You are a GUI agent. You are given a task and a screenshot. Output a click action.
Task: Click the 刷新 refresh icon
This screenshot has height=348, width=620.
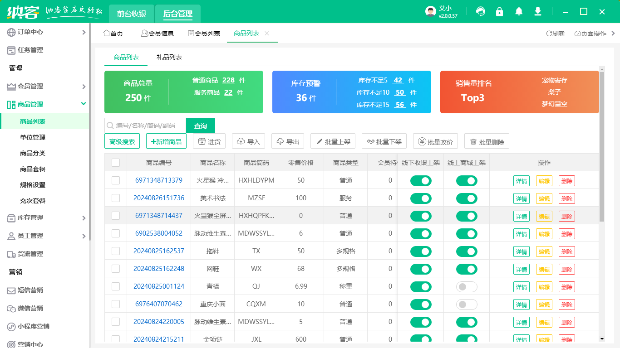click(x=549, y=34)
